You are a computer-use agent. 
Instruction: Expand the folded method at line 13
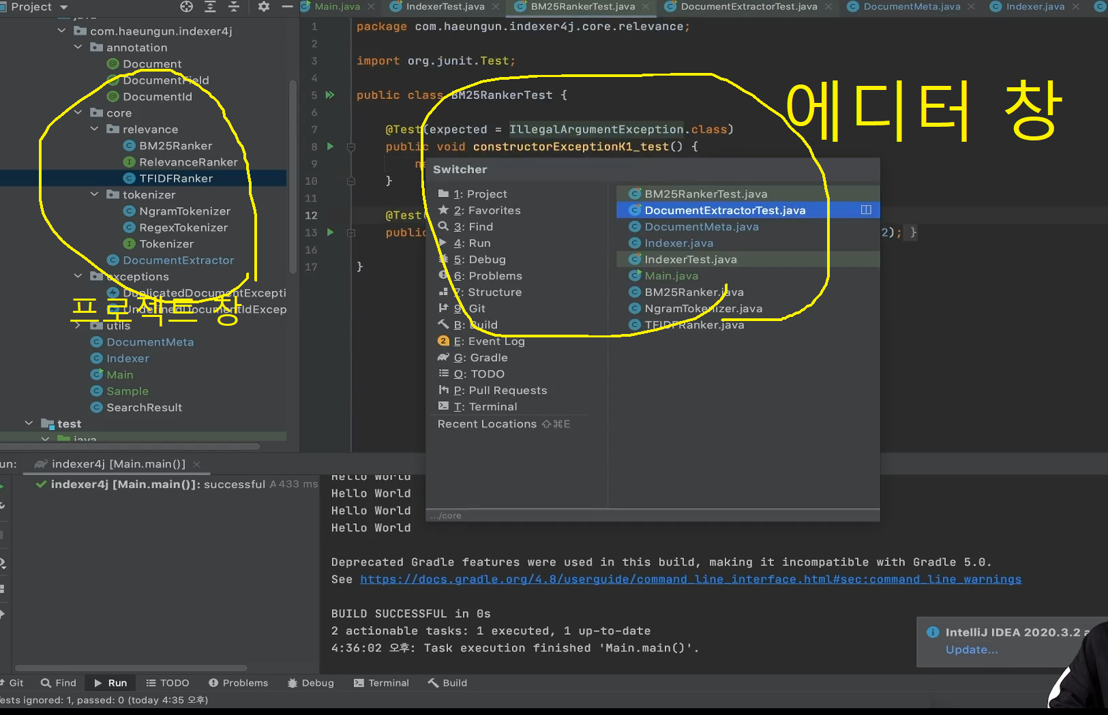coord(351,232)
